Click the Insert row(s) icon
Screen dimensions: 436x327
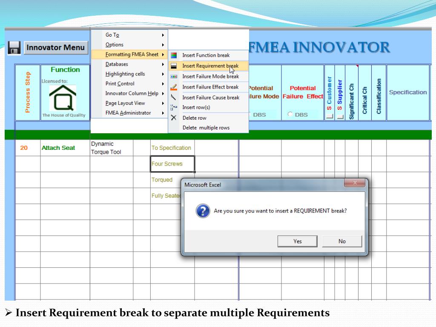pos(174,107)
